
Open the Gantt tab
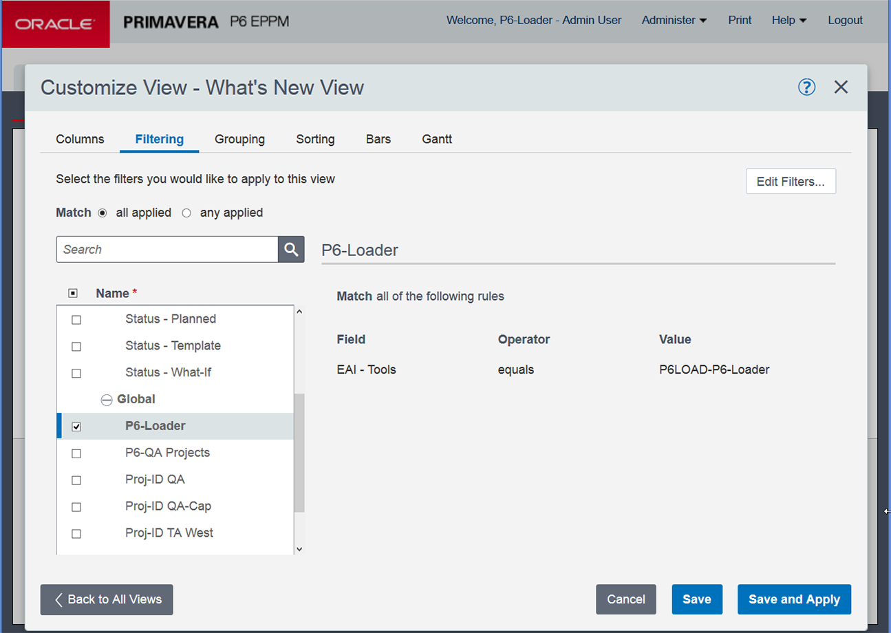click(437, 139)
